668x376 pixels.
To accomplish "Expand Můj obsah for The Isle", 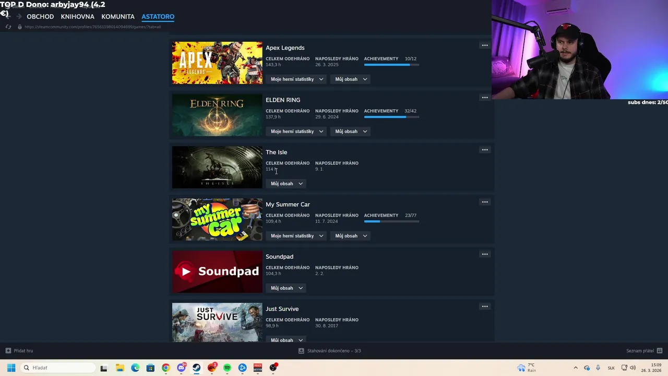I will pos(287,184).
